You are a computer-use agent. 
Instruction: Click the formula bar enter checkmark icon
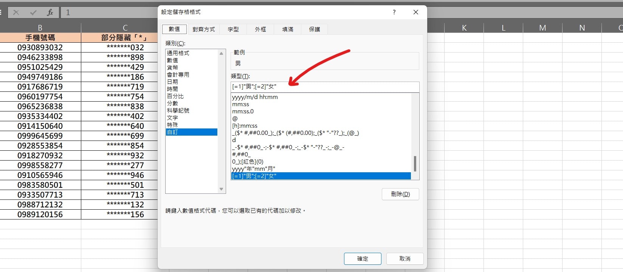coord(33,12)
